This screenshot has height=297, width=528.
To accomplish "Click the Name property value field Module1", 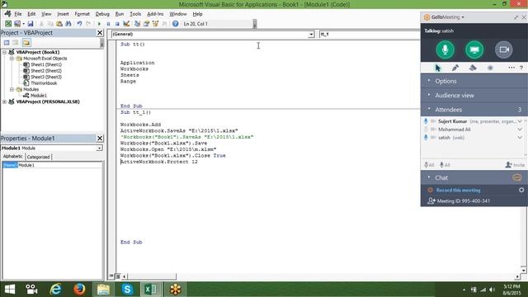I will tap(59, 165).
